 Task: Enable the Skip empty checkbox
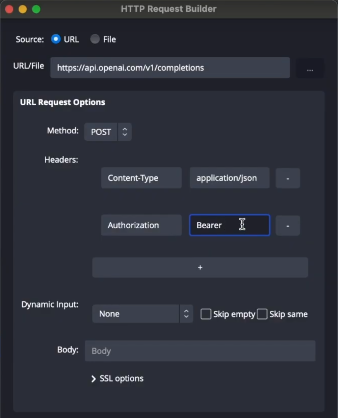206,314
